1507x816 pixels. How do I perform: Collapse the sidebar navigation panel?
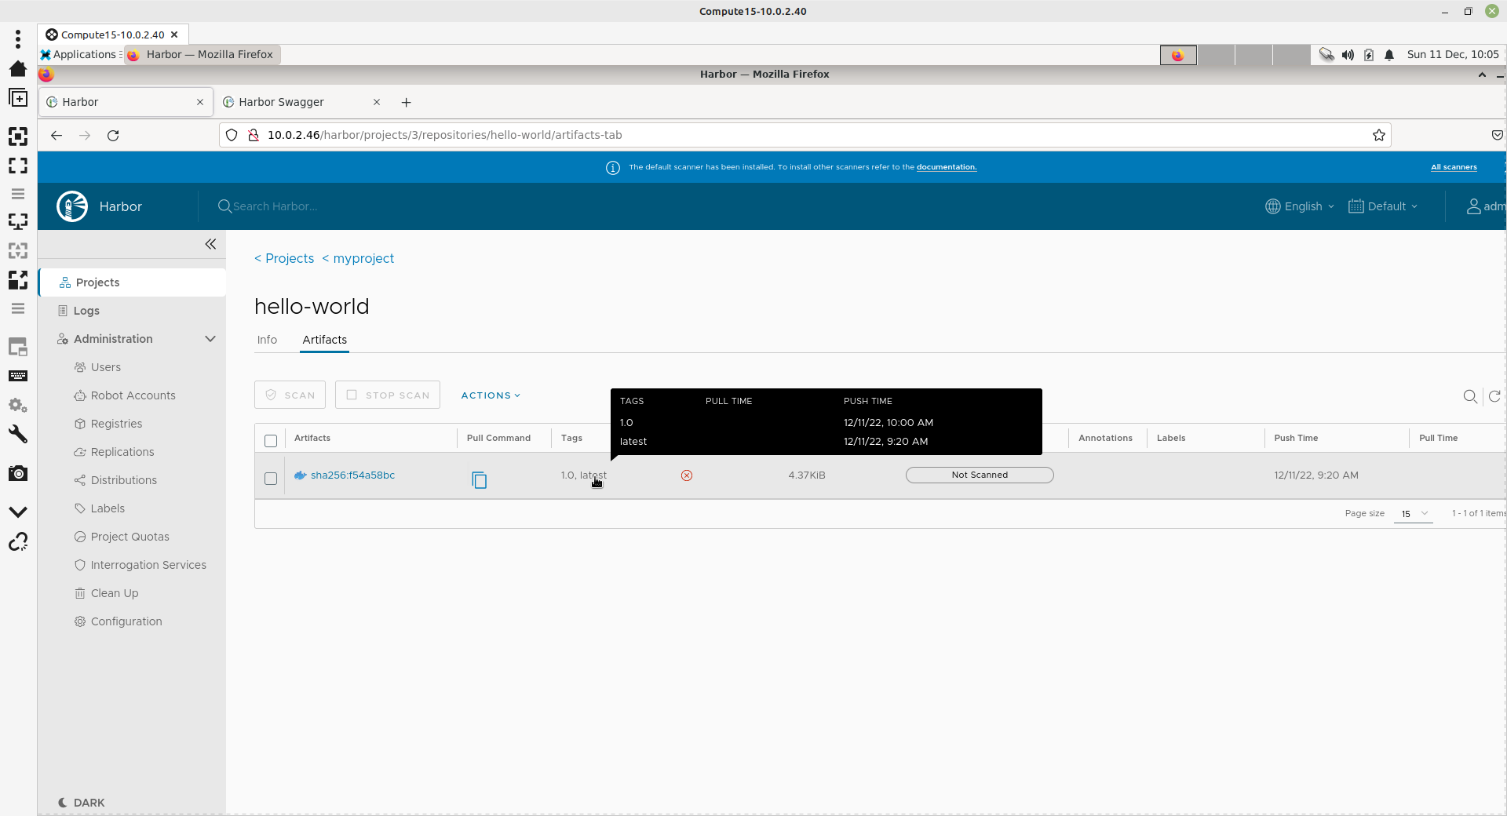pyautogui.click(x=210, y=244)
